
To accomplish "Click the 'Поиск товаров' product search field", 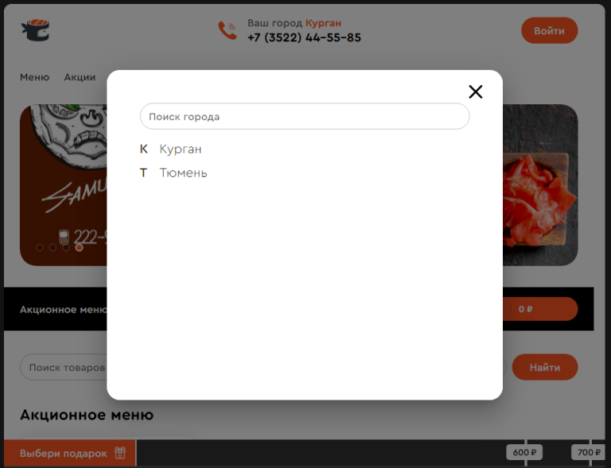I will tap(64, 367).
